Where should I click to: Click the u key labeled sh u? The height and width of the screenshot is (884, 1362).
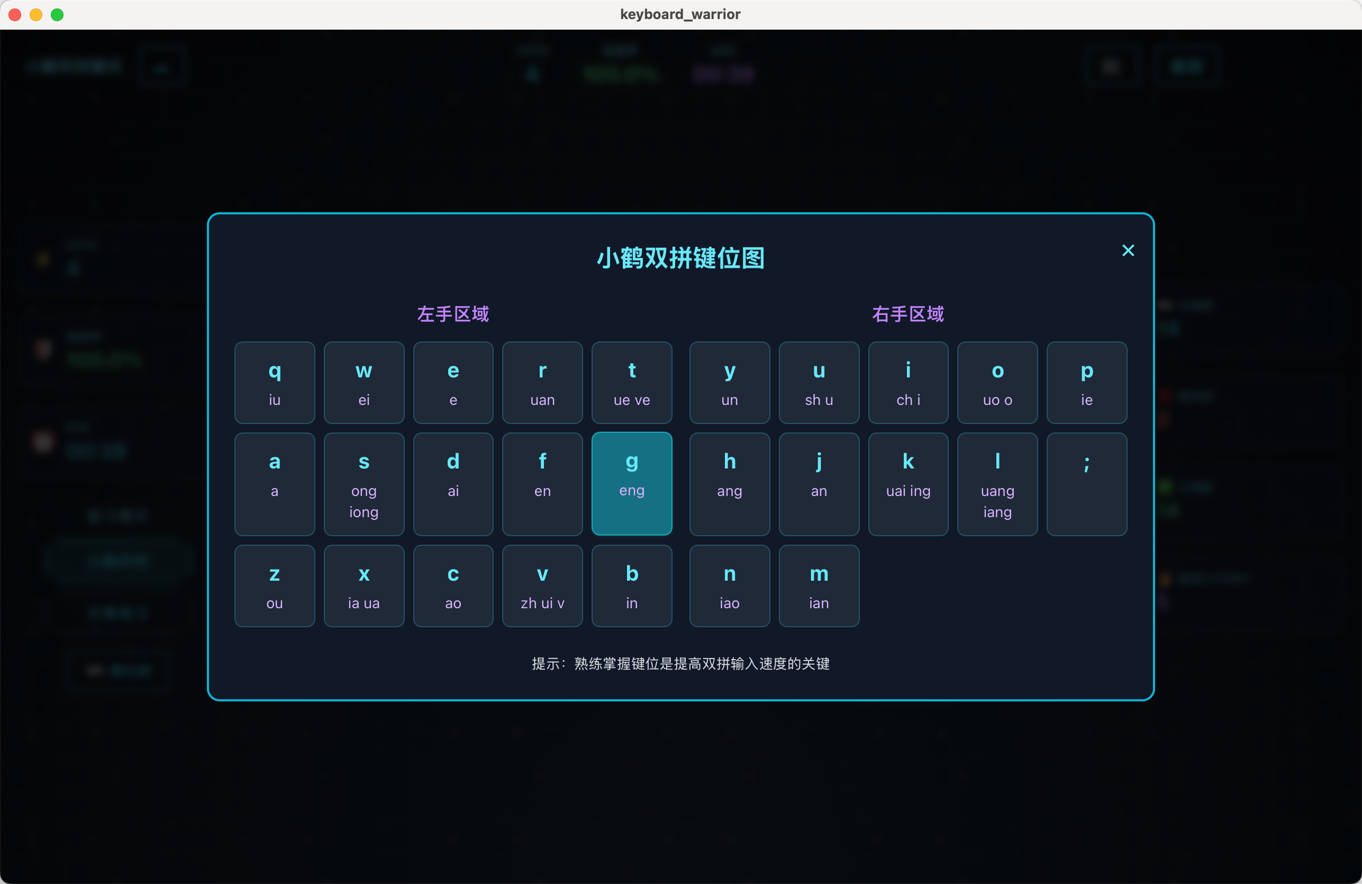(819, 383)
